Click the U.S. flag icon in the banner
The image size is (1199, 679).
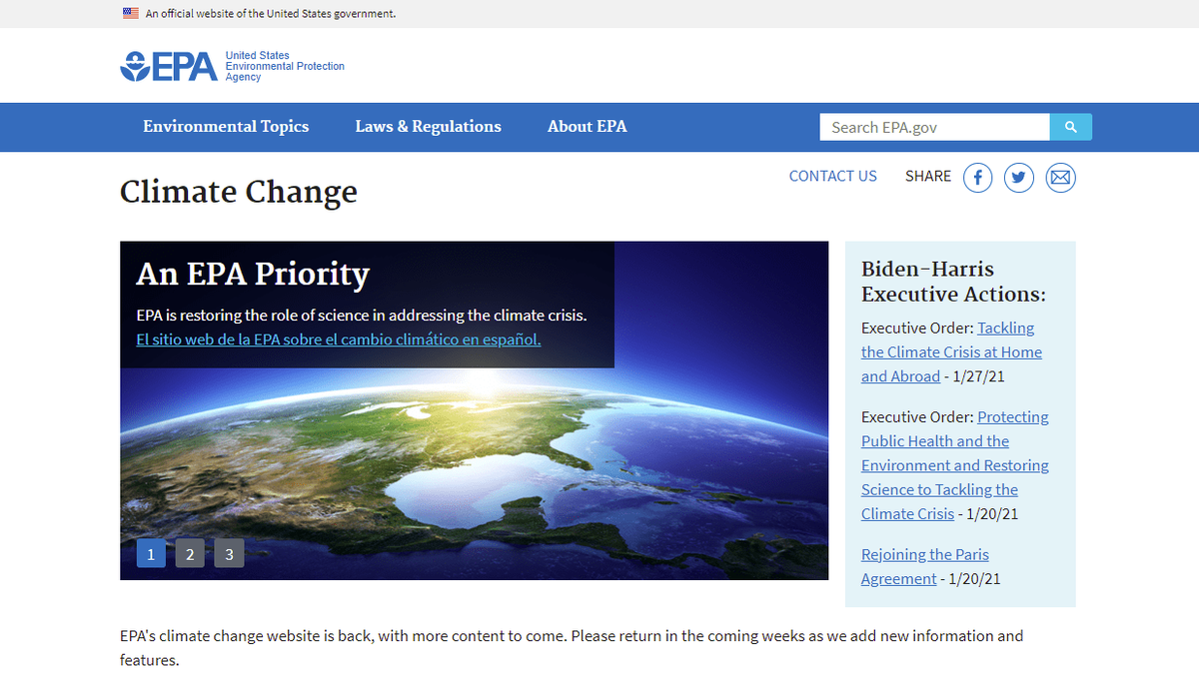(x=129, y=13)
